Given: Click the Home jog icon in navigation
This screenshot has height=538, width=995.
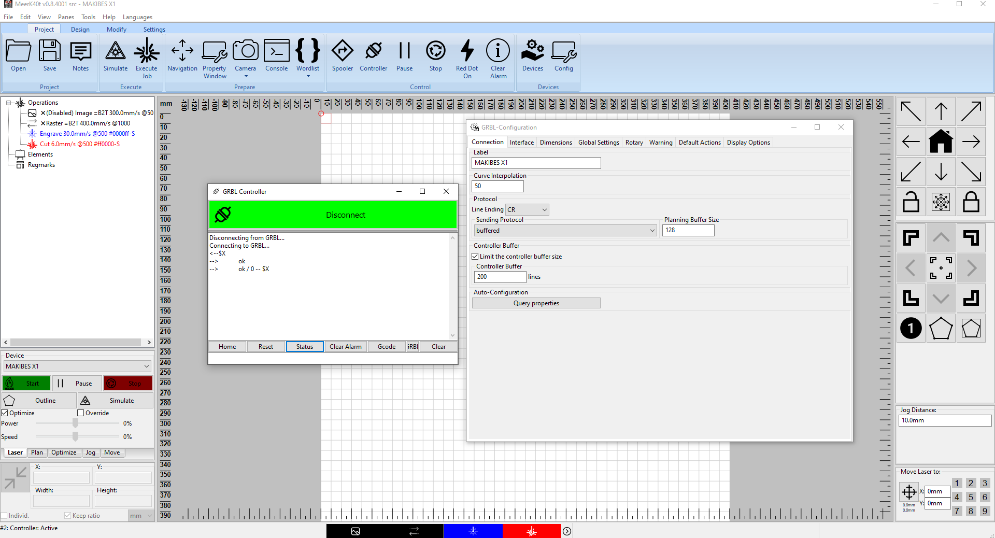Looking at the screenshot, I should point(941,141).
